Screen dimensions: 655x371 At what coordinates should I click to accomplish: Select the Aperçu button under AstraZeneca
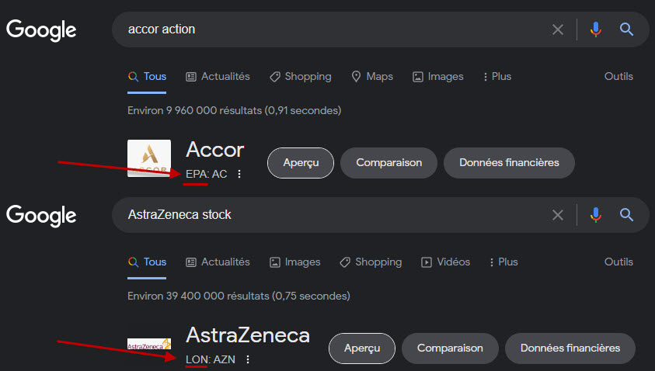point(362,348)
